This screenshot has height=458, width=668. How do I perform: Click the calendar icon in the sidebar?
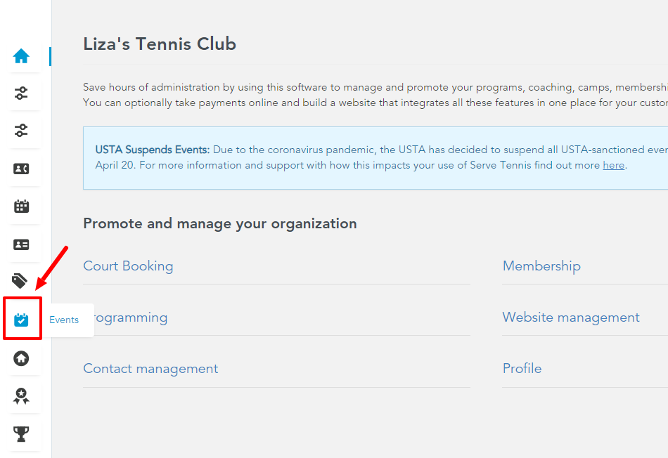pos(22,207)
